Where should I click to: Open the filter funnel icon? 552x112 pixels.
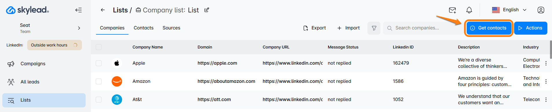pyautogui.click(x=374, y=28)
